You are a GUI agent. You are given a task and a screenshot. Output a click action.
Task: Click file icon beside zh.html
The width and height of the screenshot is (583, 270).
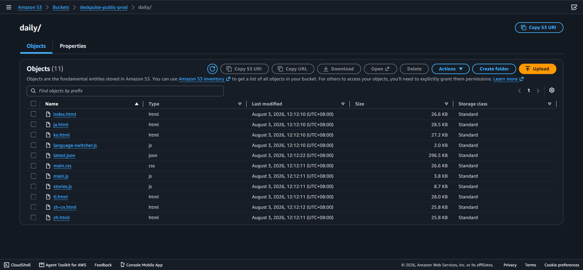(48, 218)
